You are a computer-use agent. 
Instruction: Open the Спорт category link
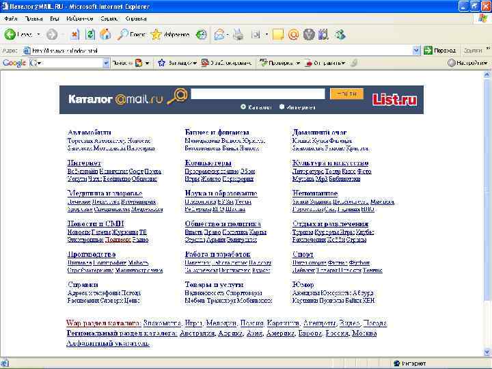[x=303, y=254]
